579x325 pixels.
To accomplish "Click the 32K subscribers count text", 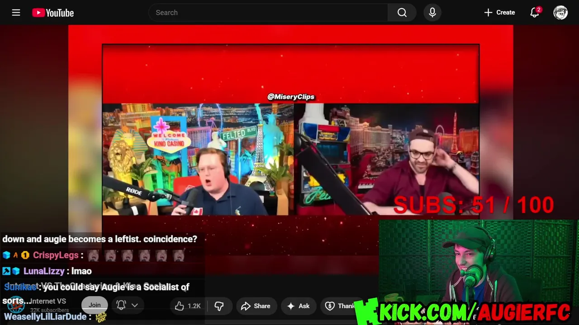I will (x=49, y=310).
